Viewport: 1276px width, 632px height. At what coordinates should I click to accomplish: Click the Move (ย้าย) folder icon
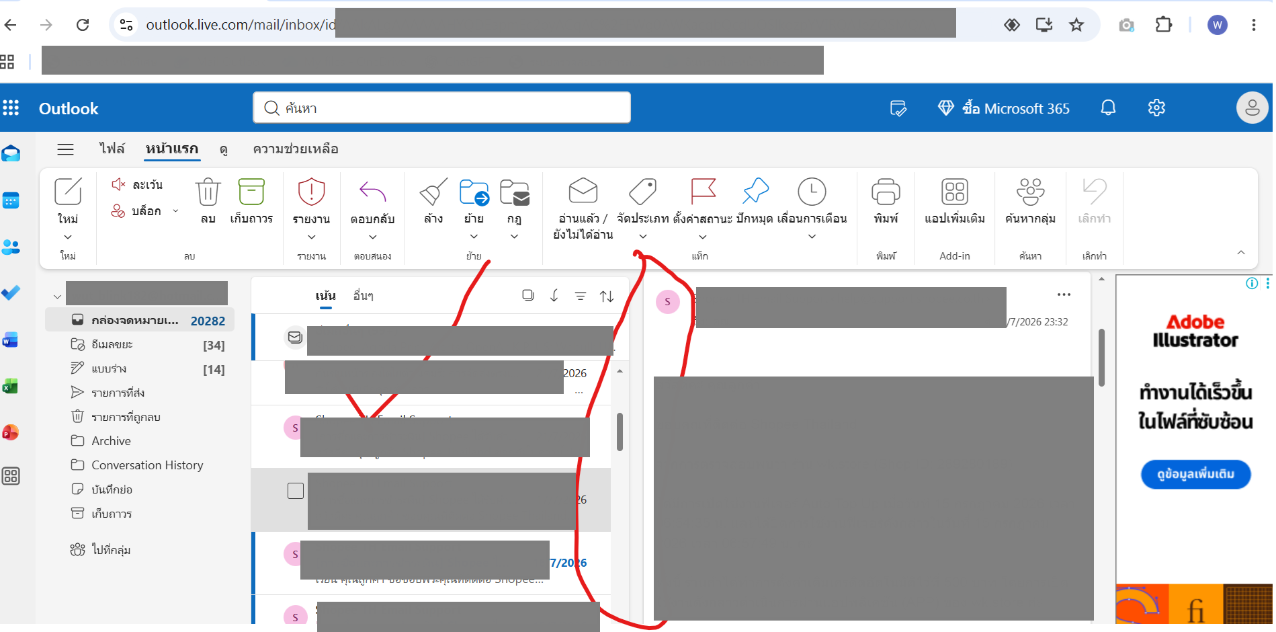[474, 192]
